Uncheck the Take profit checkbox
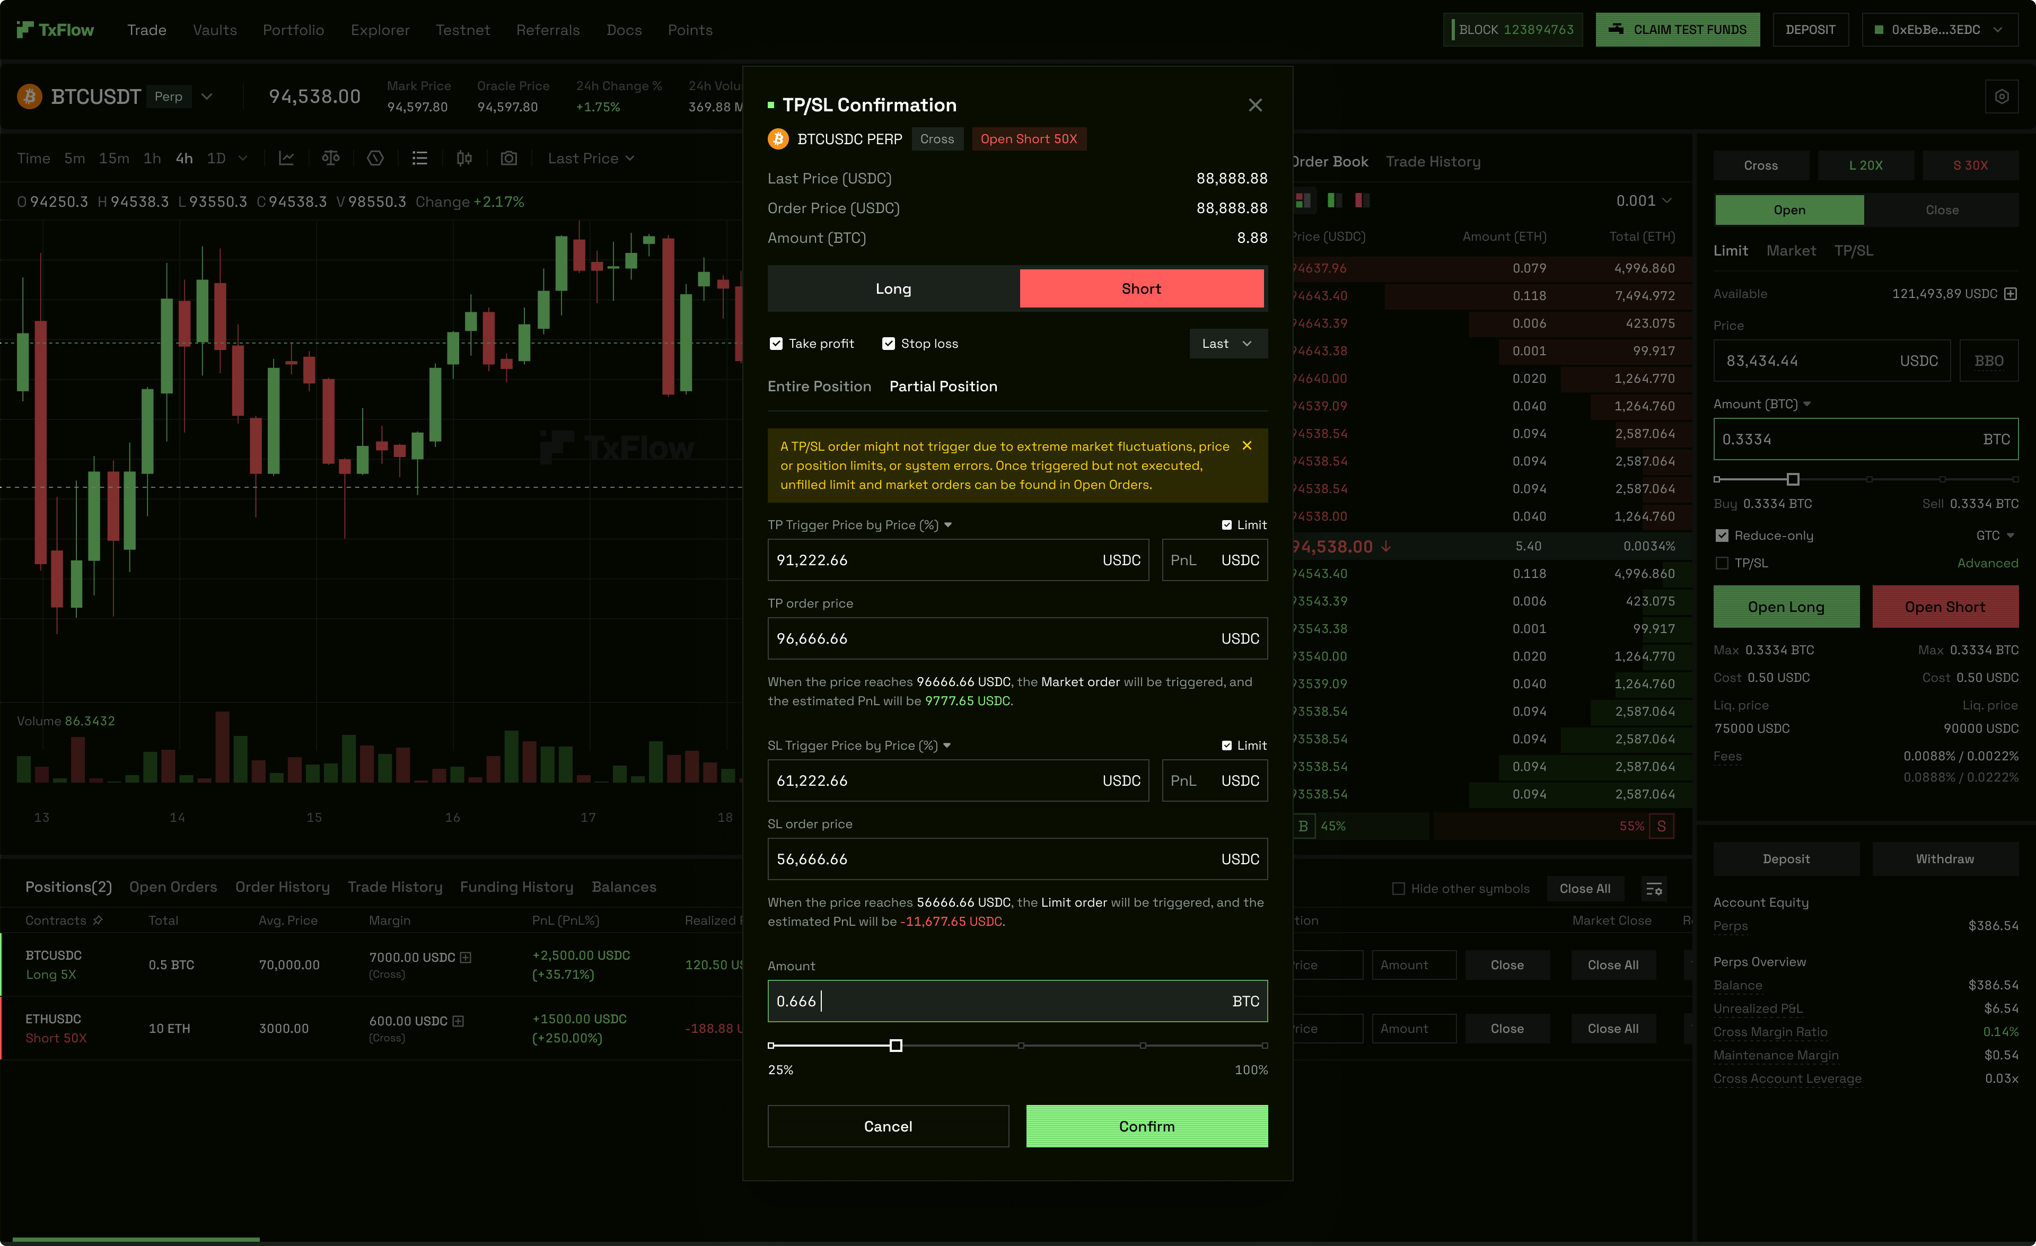This screenshot has height=1246, width=2036. pos(776,343)
